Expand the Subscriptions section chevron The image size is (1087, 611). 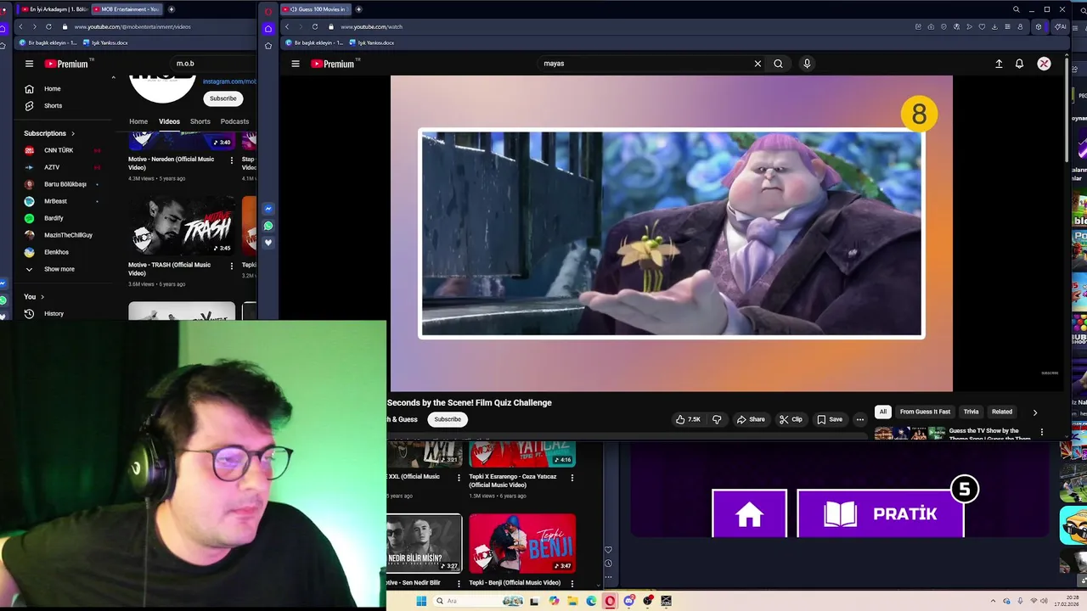73,133
